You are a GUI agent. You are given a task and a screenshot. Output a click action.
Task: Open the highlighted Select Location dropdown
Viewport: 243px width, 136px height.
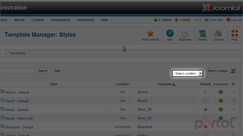(188, 73)
